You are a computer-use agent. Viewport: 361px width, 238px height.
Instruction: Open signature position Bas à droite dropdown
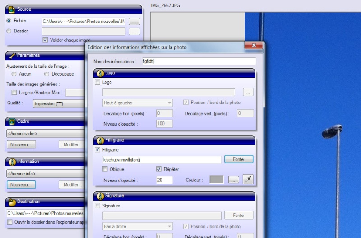point(138,226)
